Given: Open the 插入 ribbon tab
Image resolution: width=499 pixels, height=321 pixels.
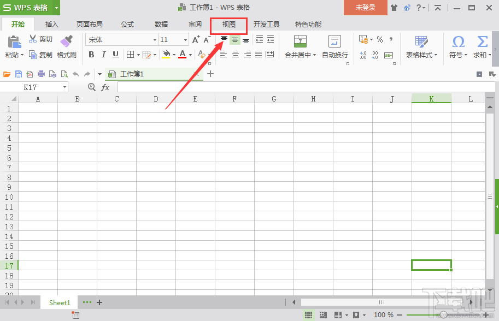Looking at the screenshot, I should tap(51, 24).
